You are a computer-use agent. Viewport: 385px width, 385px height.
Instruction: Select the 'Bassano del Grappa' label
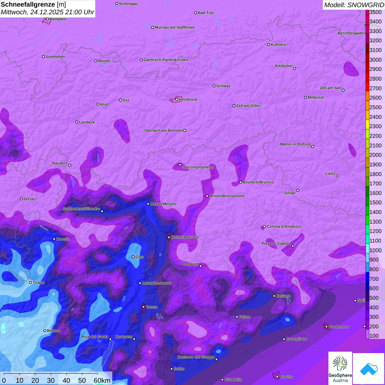(196, 357)
